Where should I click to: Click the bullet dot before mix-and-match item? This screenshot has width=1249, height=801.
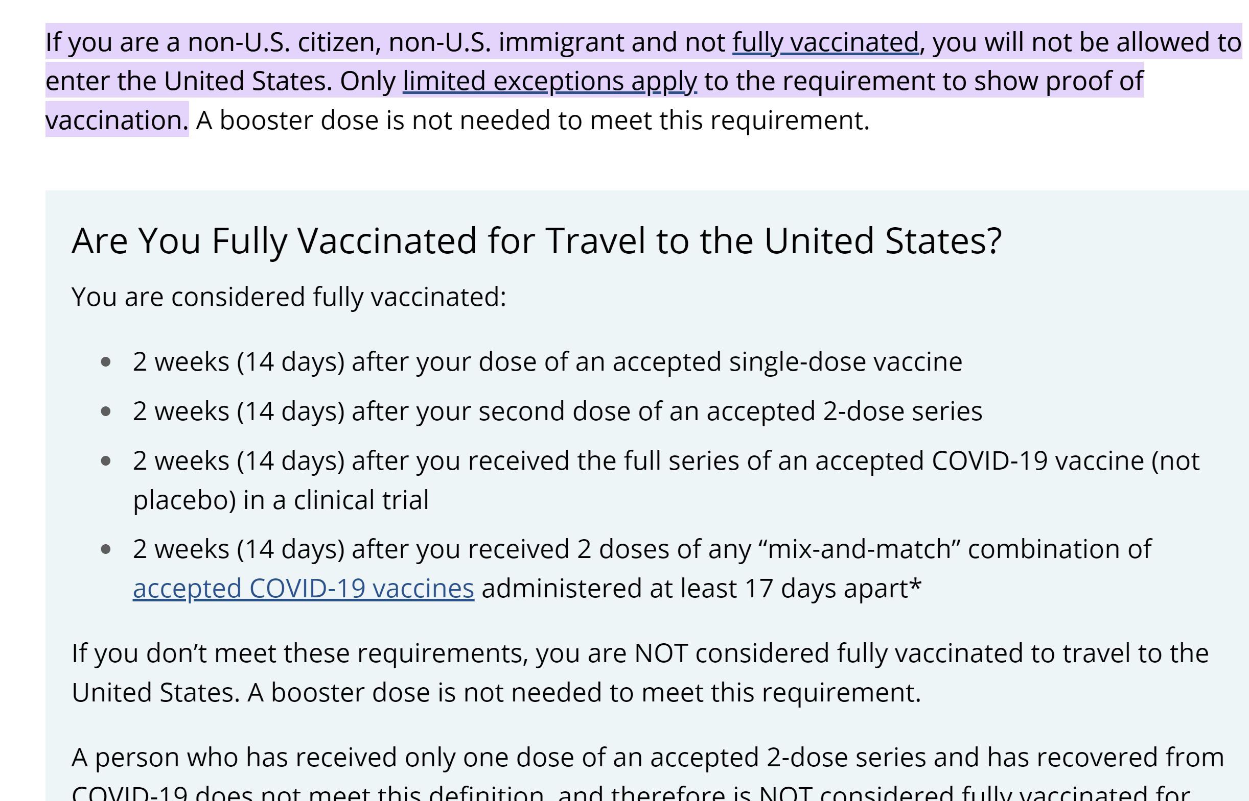tap(106, 549)
